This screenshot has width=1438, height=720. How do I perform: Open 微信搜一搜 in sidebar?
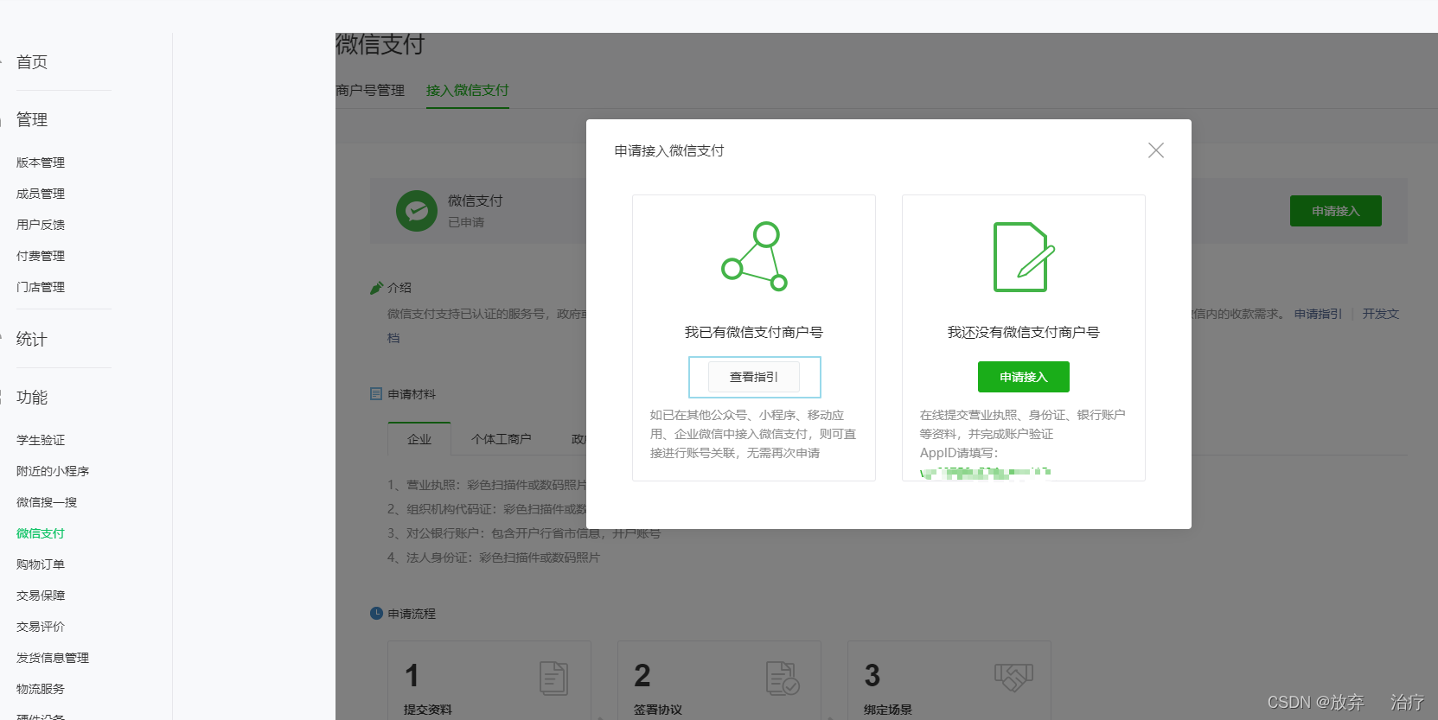pos(47,502)
